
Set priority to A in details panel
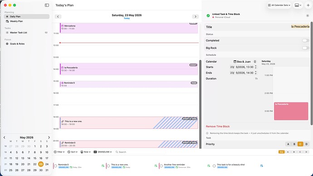coord(288,144)
